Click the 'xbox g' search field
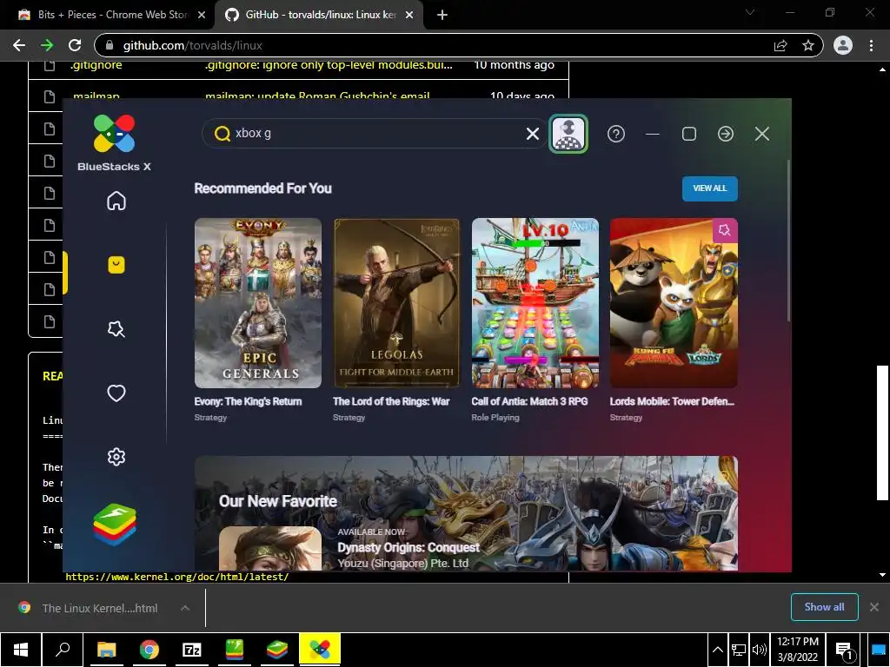This screenshot has height=667, width=890. [x=375, y=133]
